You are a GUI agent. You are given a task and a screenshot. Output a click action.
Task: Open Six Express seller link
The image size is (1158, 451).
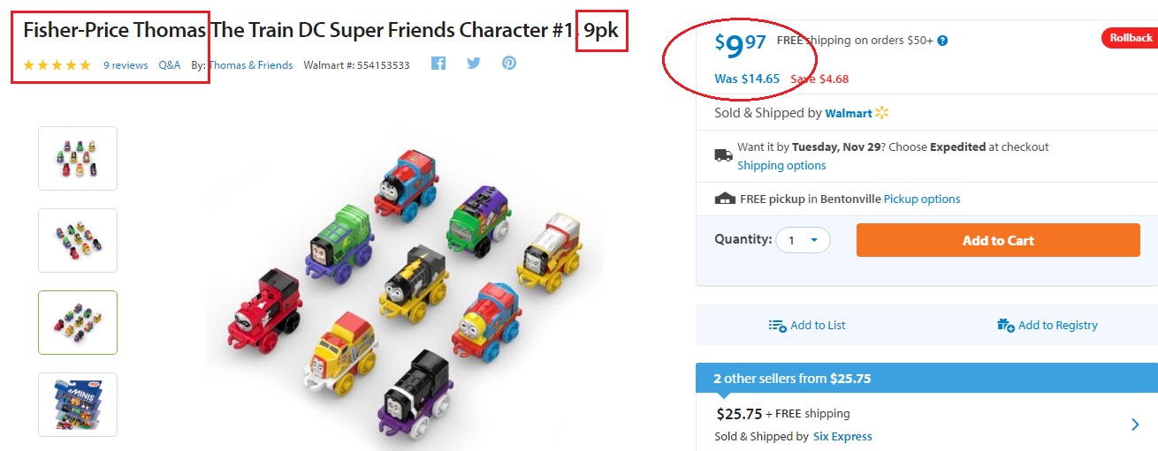842,437
